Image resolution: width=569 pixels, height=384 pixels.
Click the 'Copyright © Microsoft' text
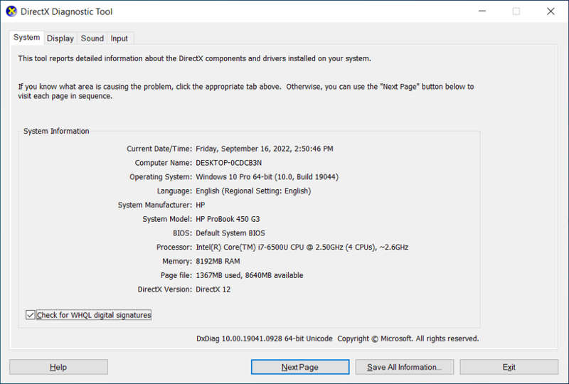(x=376, y=338)
